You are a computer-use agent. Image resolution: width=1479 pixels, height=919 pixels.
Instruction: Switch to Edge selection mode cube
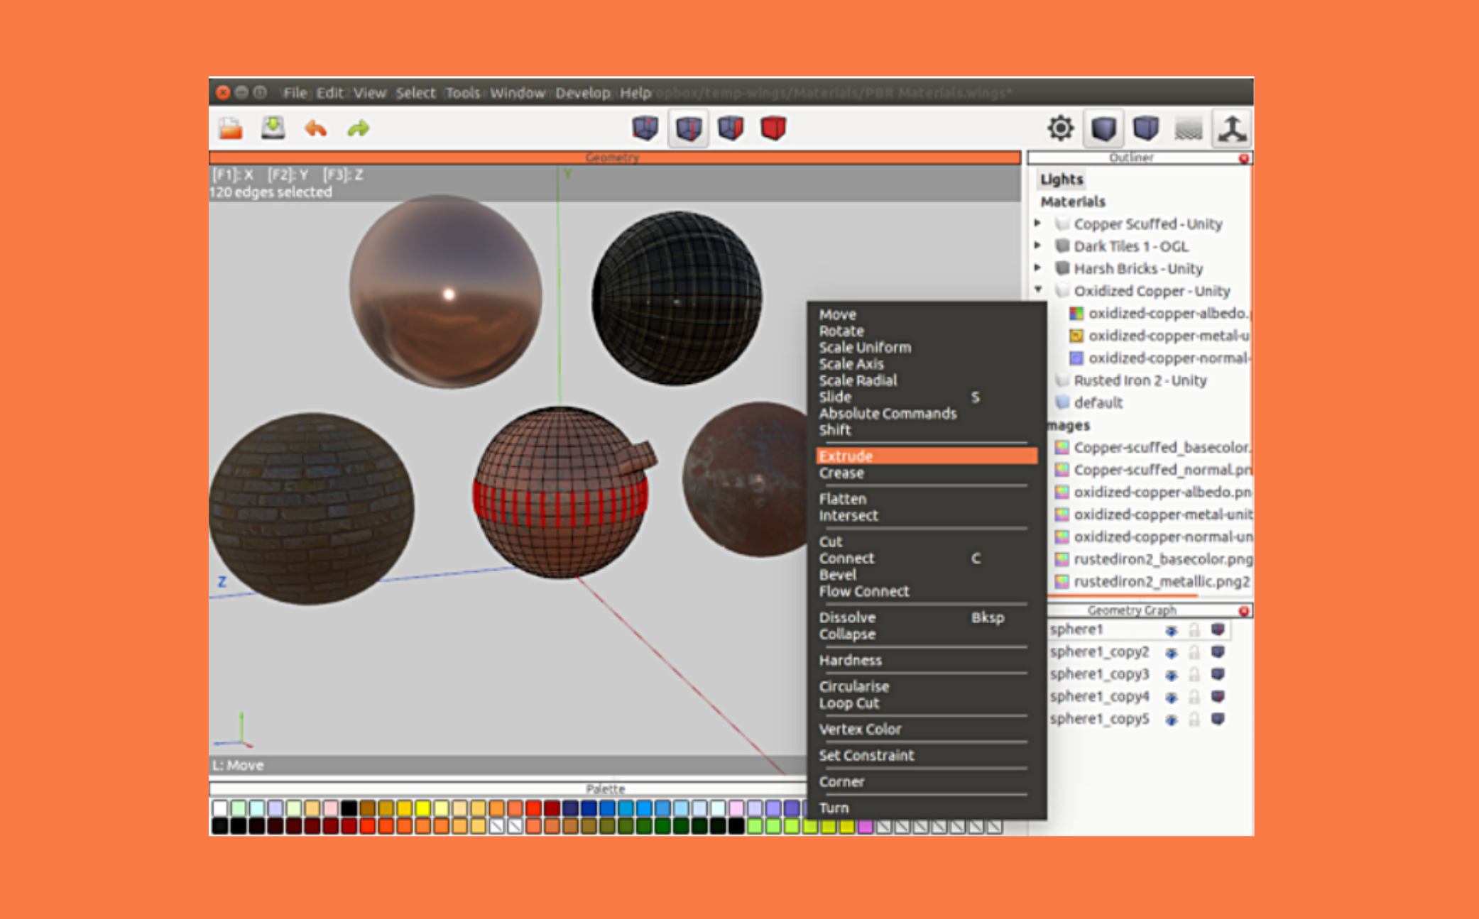(x=688, y=128)
